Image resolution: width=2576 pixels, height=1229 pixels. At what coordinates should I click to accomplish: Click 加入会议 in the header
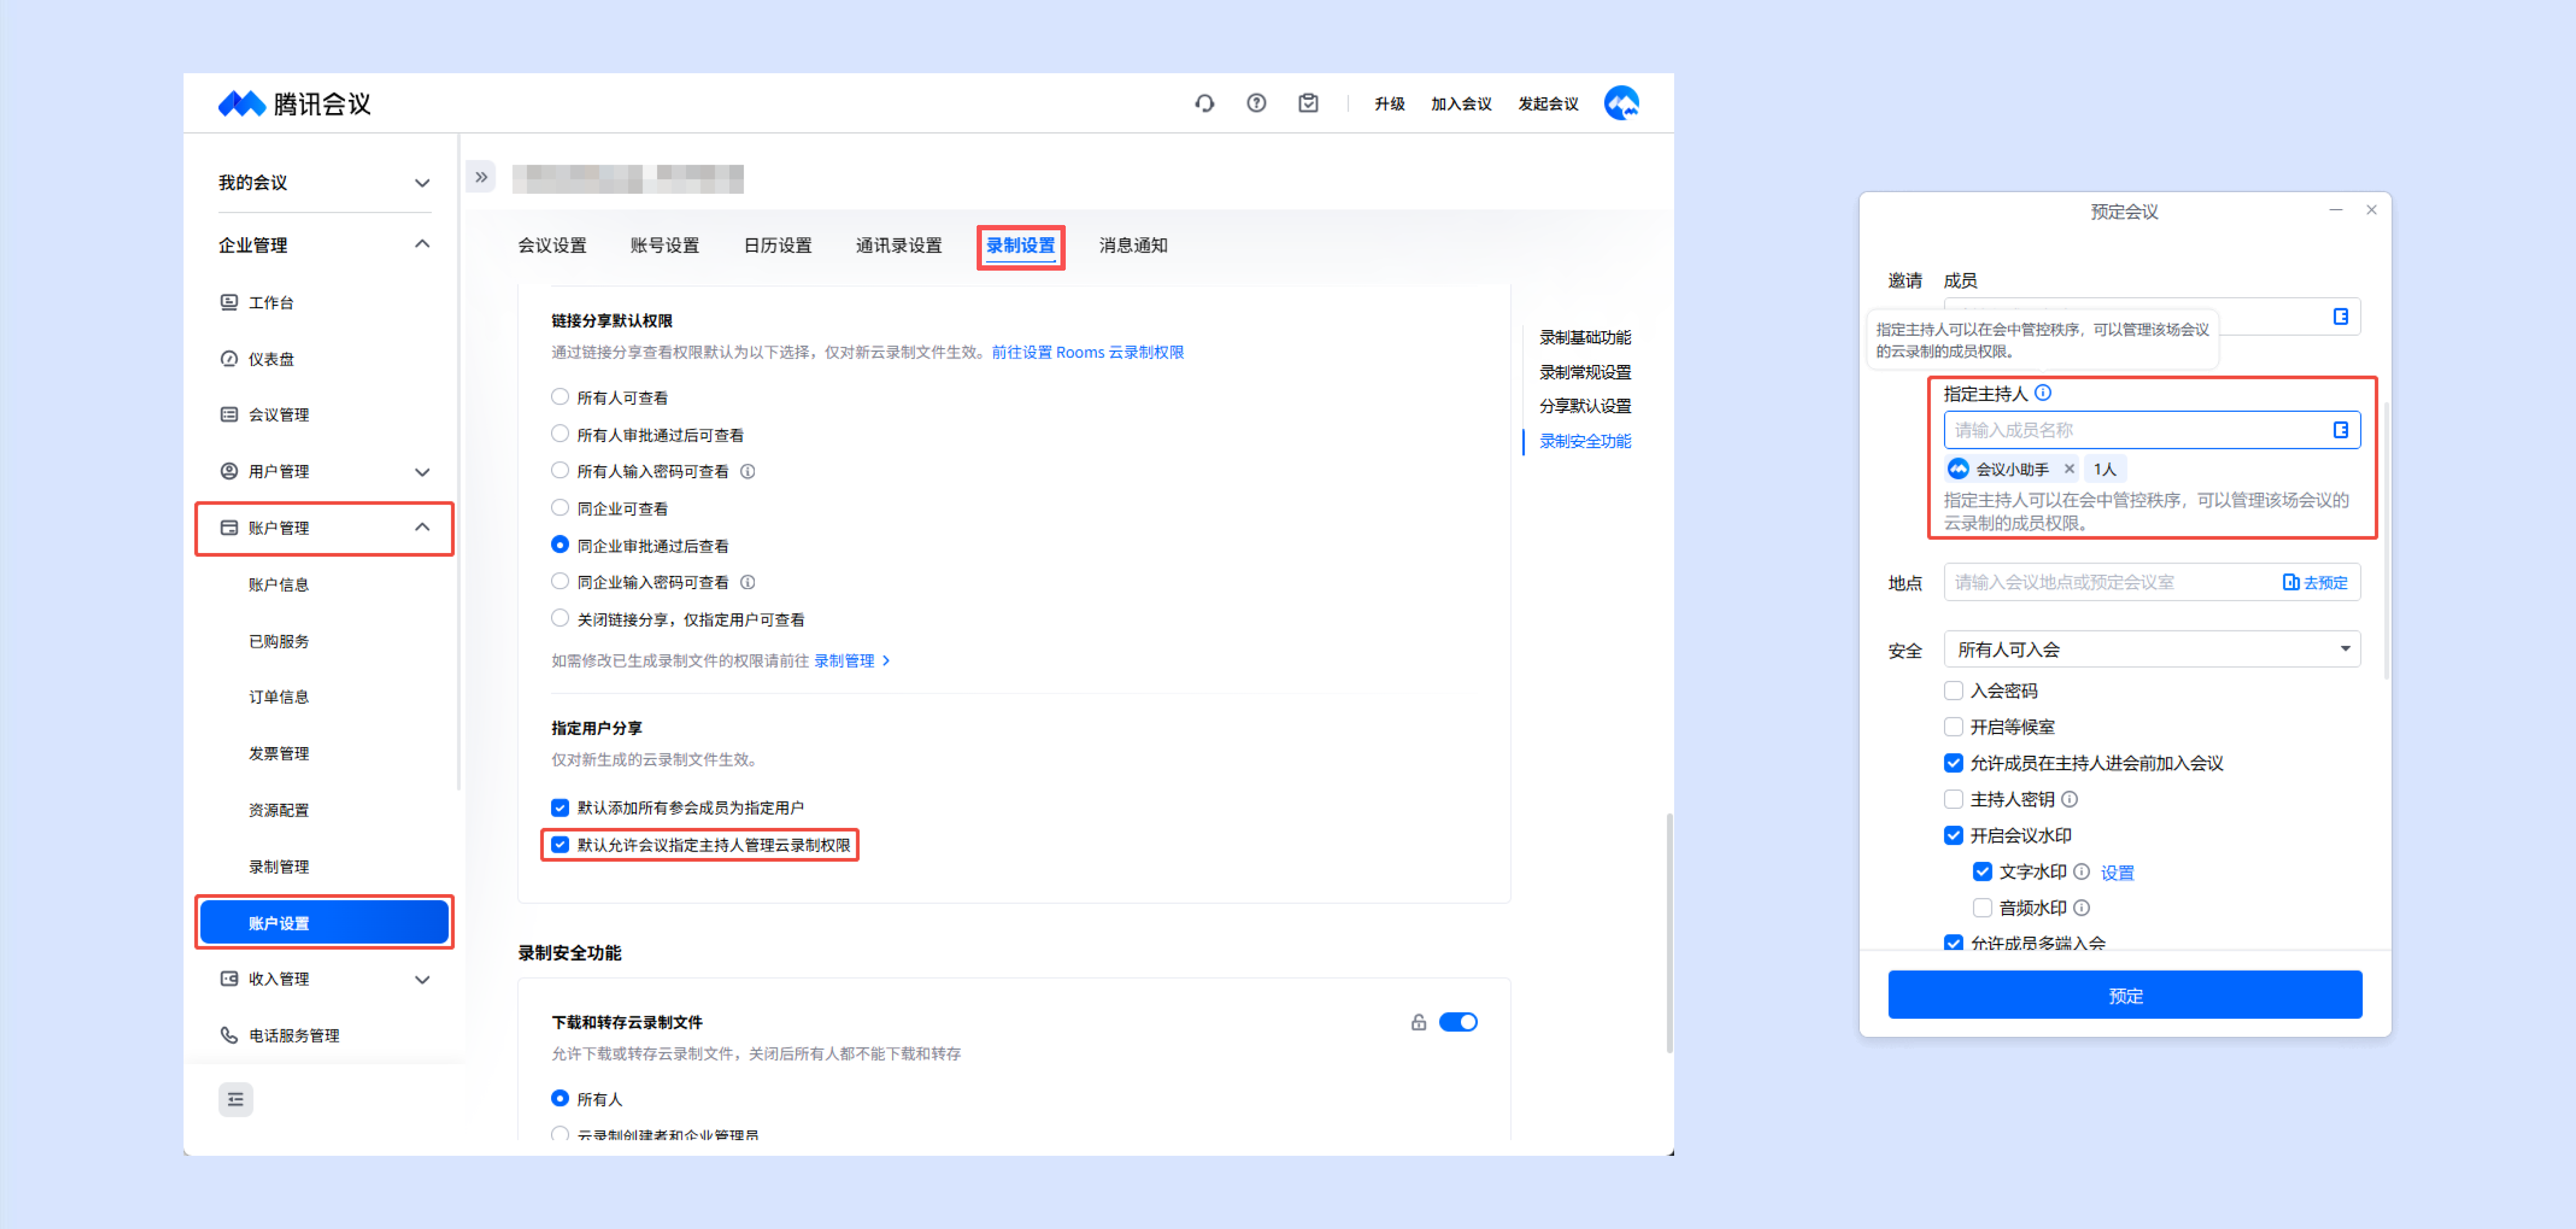(1461, 104)
